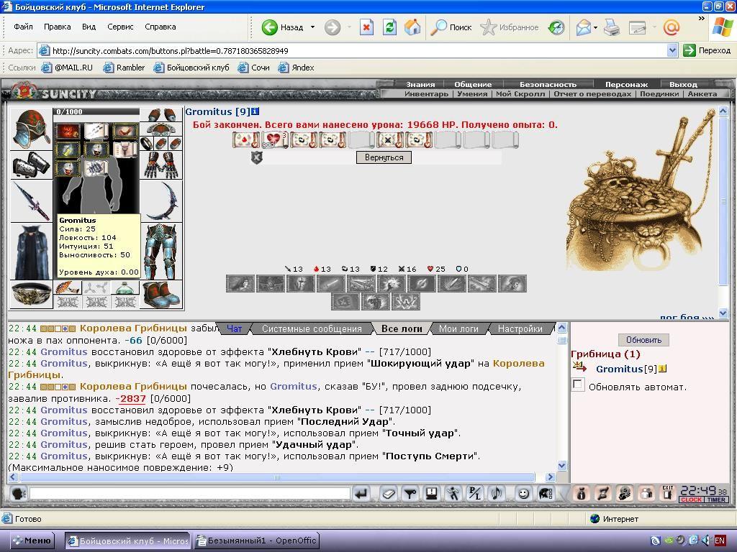Click the first greyed combat technique icon
The width and height of the screenshot is (737, 552).
point(240,283)
